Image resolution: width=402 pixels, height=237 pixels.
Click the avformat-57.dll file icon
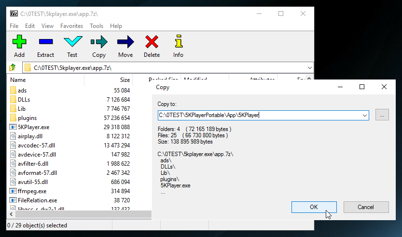coord(13,173)
